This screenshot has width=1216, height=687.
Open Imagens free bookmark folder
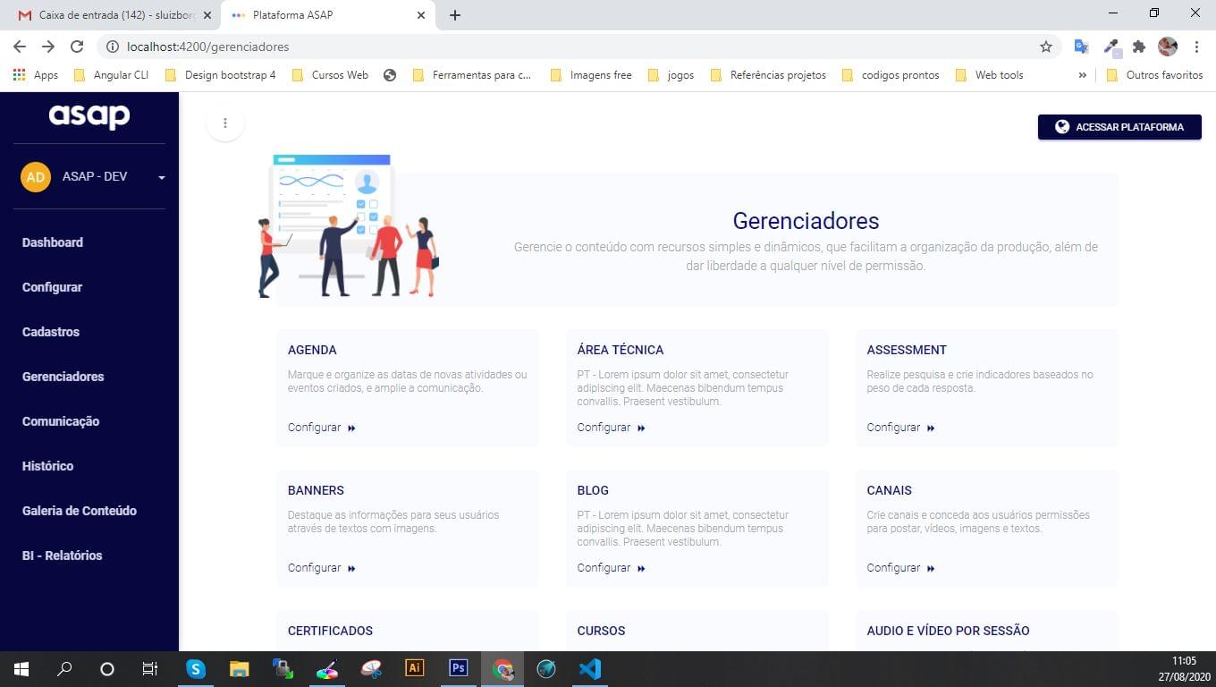pos(591,75)
